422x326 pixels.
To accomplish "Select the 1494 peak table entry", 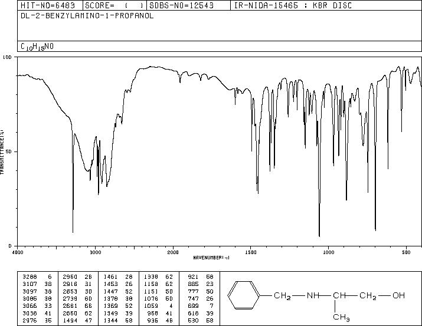I will 77,320.
